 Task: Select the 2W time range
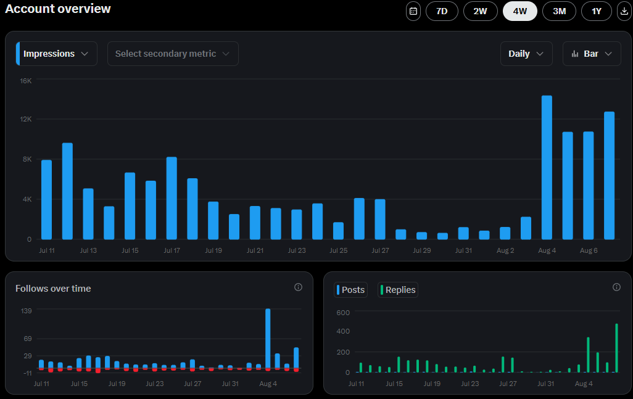click(x=481, y=11)
